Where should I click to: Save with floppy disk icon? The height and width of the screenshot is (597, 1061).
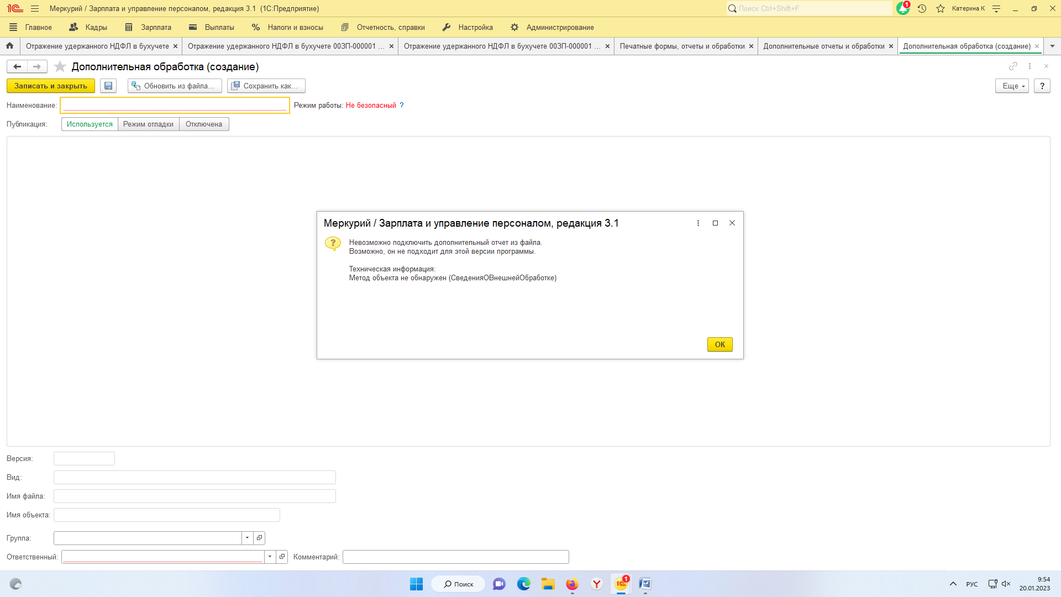click(x=108, y=86)
